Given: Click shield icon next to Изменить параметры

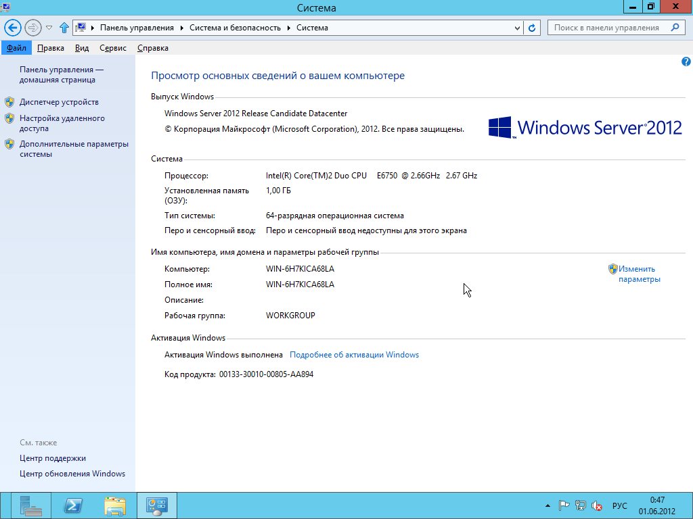Looking at the screenshot, I should (x=613, y=269).
